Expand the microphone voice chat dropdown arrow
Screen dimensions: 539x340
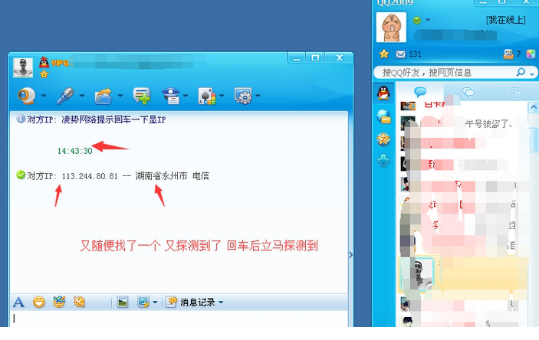(x=82, y=96)
